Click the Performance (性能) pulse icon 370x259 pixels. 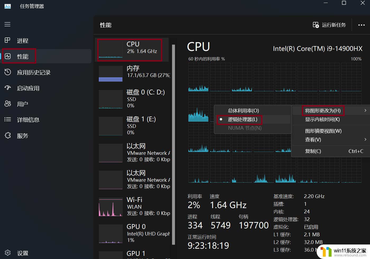8,56
